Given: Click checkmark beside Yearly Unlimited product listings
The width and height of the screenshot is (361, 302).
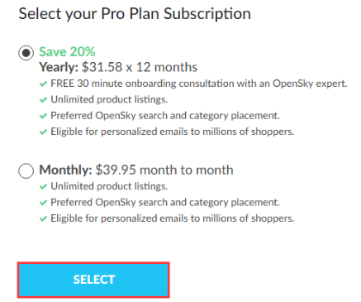Looking at the screenshot, I should (x=44, y=100).
